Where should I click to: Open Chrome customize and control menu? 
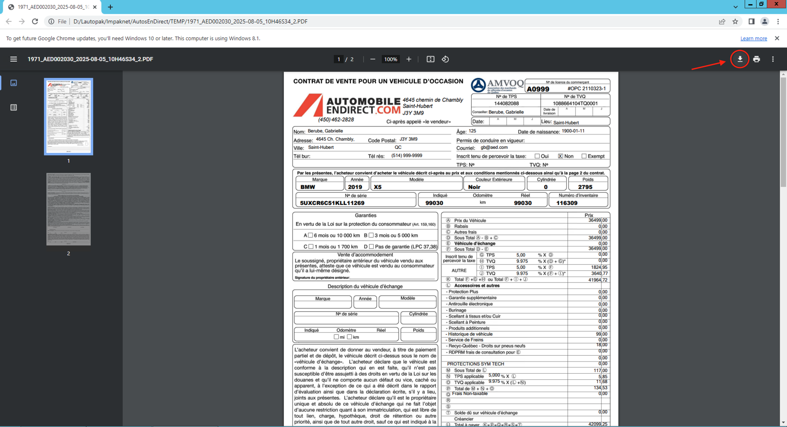click(x=778, y=21)
